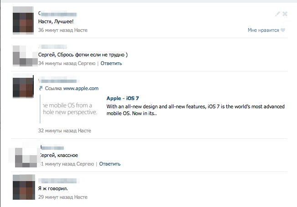Screen dimensions: 297x207
Task: Click author name above 'Настя, Лучшее!'
Action: pyautogui.click(x=57, y=14)
